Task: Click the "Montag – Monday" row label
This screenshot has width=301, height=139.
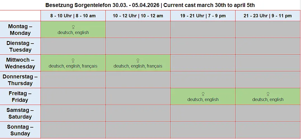Action: 20,30
